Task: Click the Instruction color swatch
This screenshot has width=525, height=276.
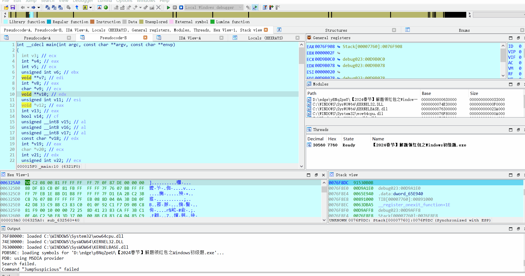Action: pos(92,22)
